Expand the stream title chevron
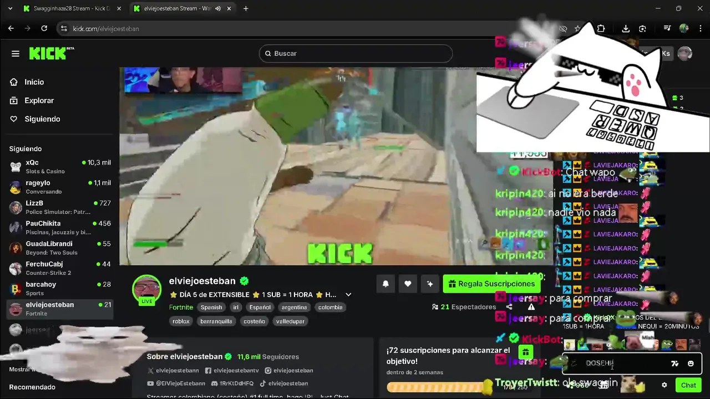This screenshot has width=710, height=399. click(x=348, y=295)
